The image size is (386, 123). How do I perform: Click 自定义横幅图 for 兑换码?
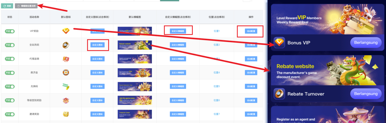click(178, 86)
